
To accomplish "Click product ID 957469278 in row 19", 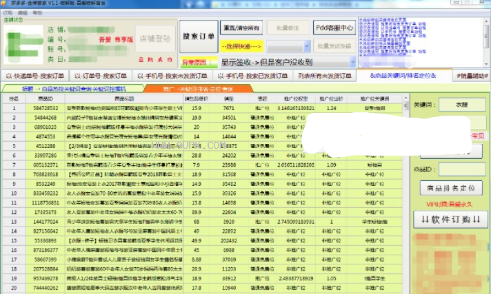I will 46,278.
